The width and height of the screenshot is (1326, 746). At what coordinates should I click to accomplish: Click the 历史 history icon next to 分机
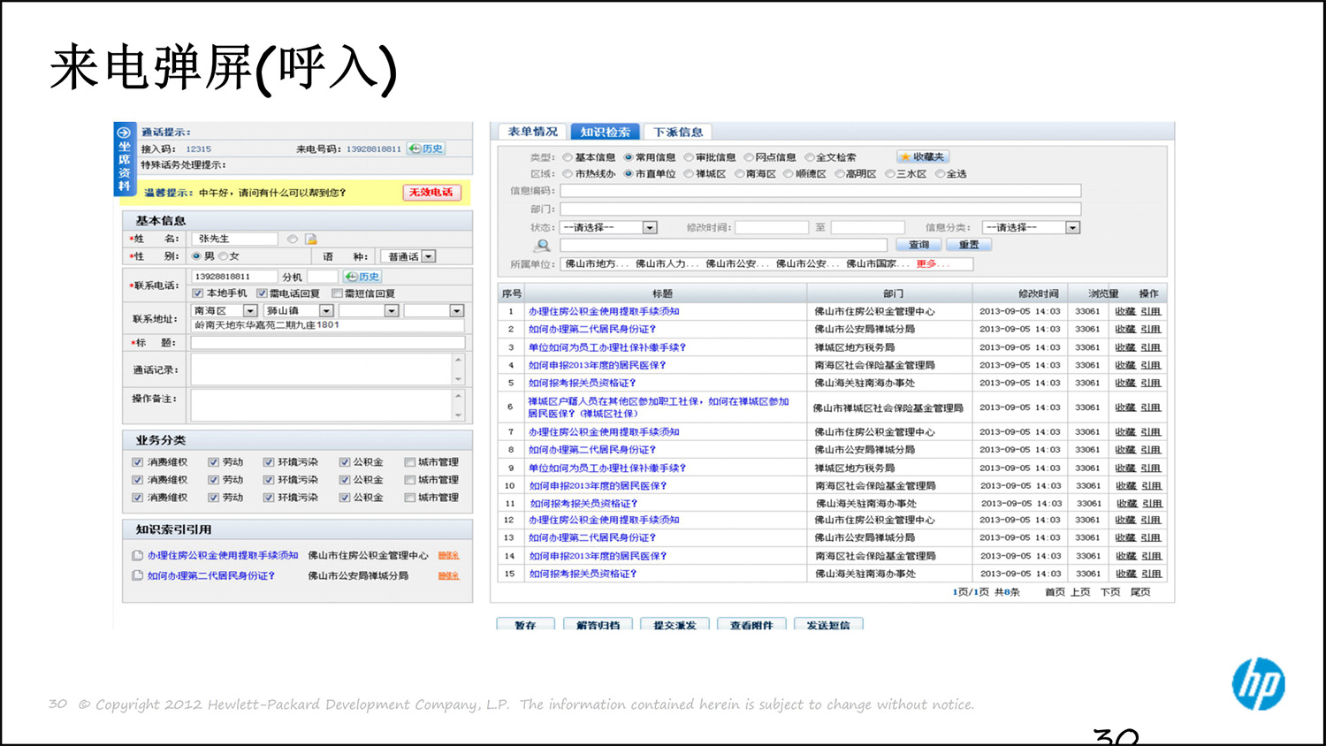361,276
